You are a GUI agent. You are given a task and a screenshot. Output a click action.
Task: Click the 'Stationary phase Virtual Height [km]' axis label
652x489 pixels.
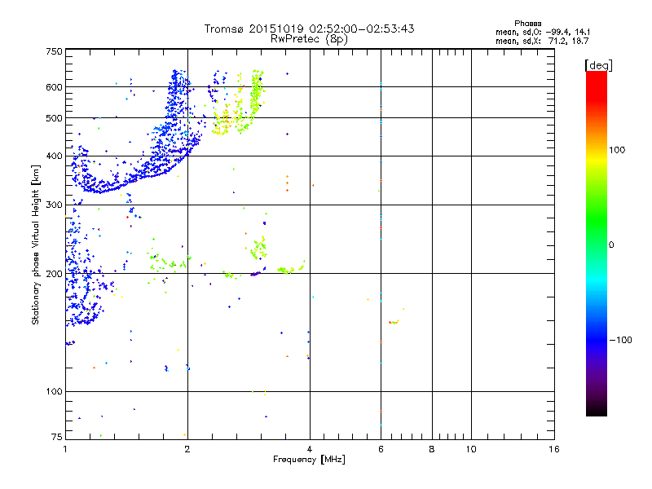(35, 245)
